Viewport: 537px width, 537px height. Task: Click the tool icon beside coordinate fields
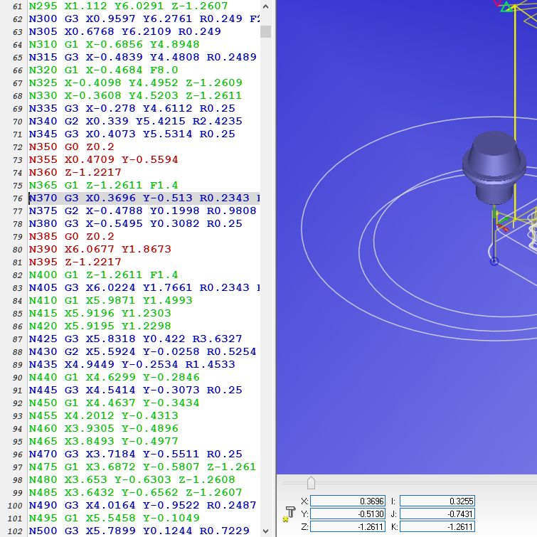point(289,514)
